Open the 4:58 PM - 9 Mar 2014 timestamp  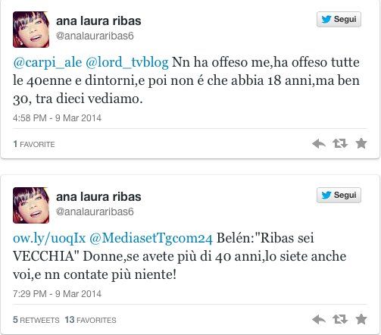57,118
